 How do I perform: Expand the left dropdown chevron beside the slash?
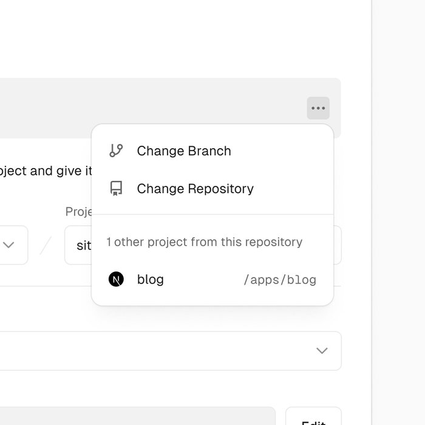8,245
